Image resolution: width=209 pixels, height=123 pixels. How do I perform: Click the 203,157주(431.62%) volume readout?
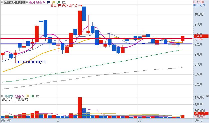pos(15,99)
